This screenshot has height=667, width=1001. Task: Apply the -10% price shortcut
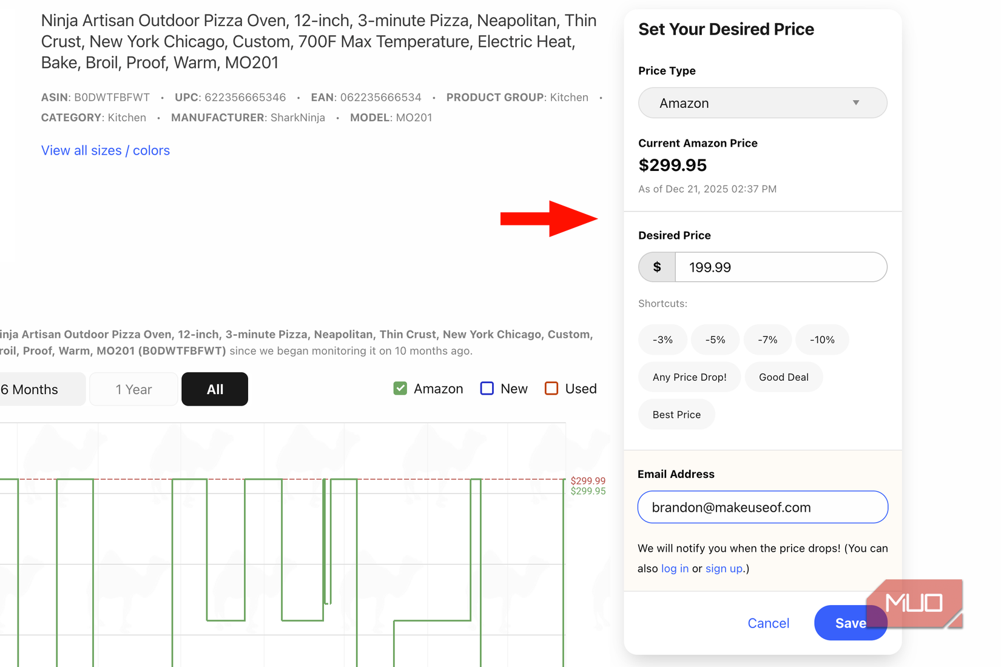[x=822, y=340]
